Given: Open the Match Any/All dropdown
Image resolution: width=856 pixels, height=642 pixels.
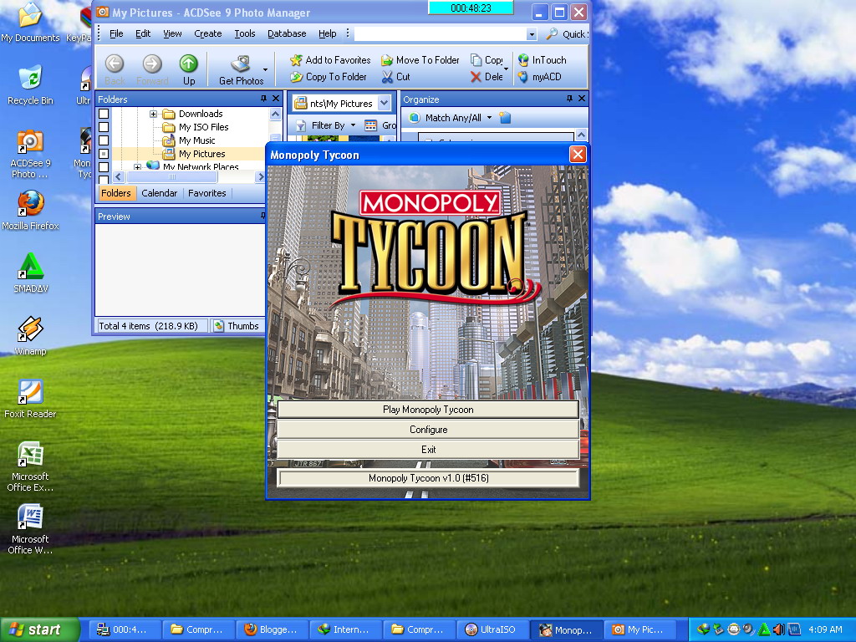Looking at the screenshot, I should tap(489, 117).
